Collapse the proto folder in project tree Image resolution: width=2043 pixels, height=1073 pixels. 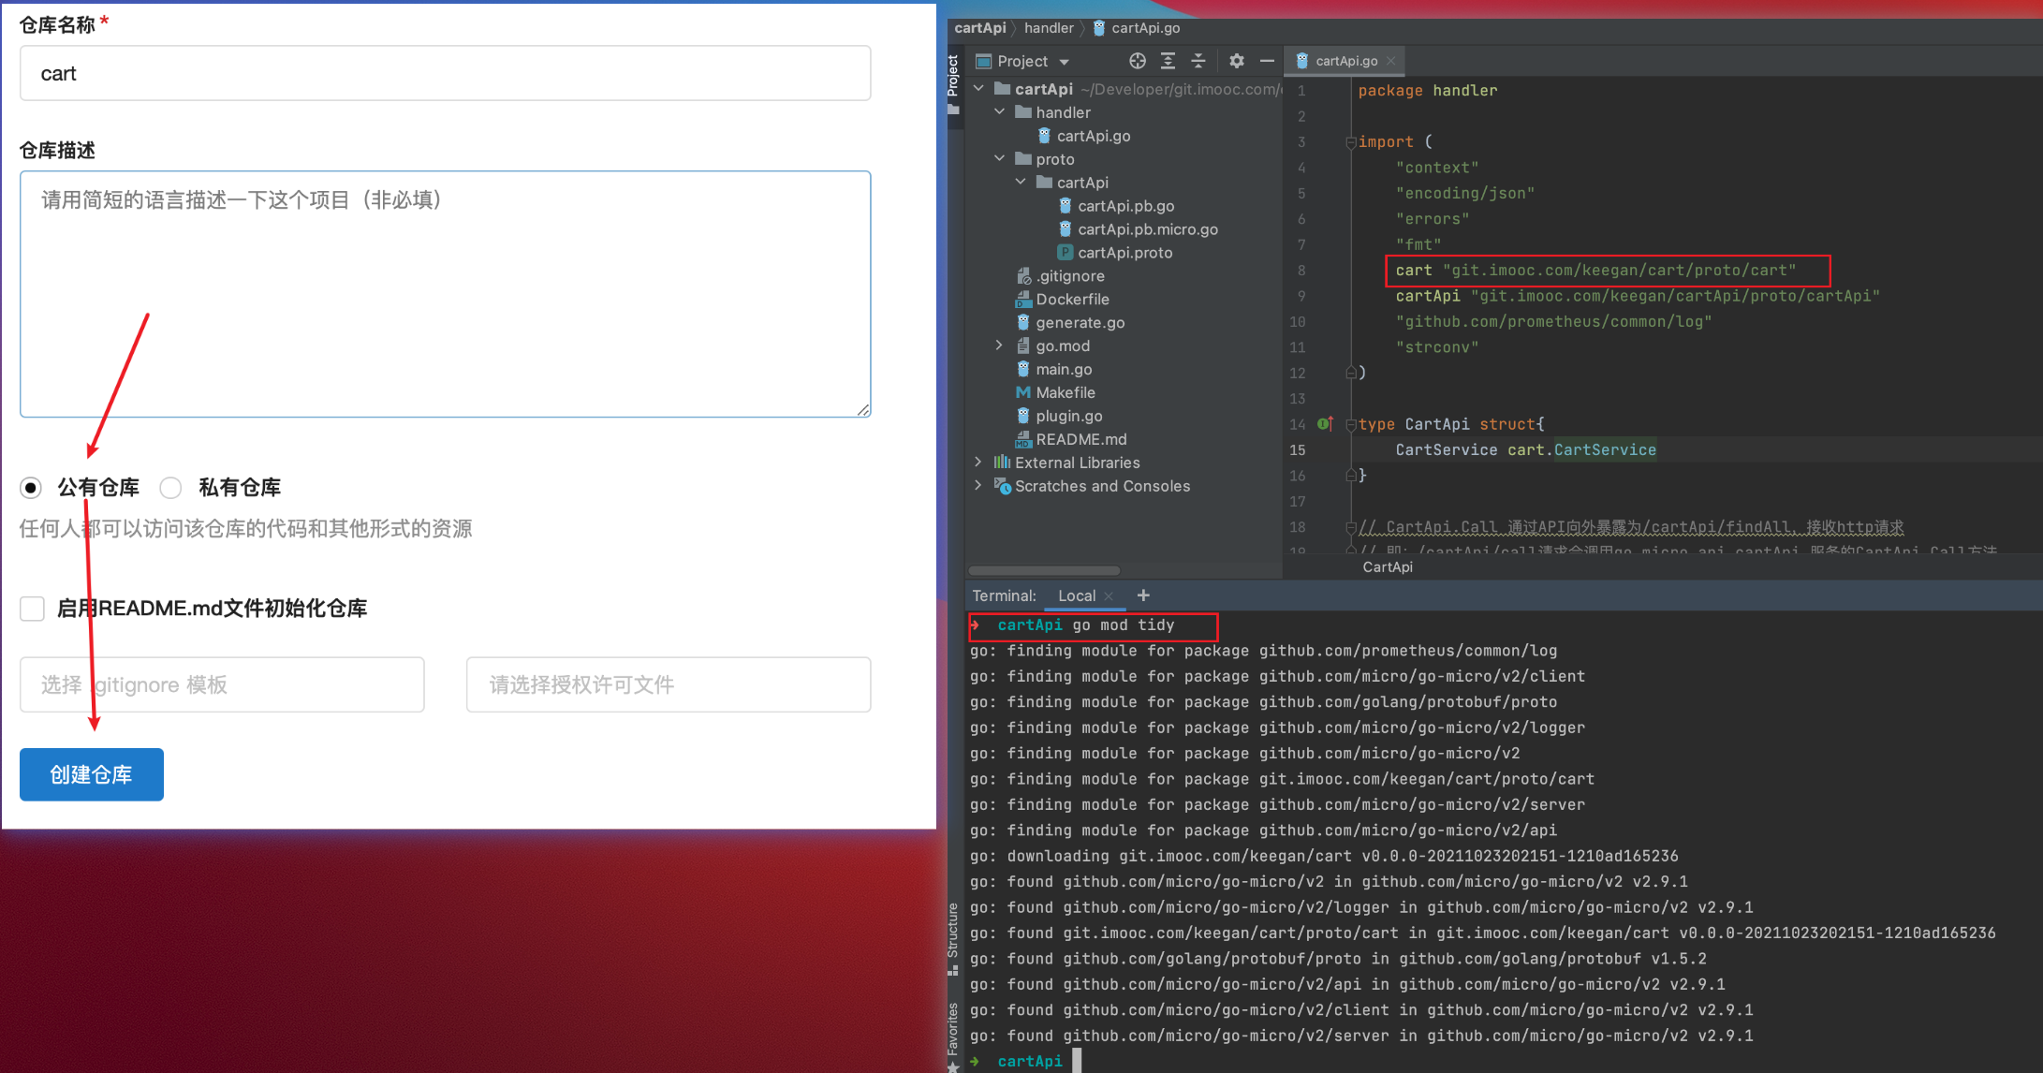tap(998, 158)
